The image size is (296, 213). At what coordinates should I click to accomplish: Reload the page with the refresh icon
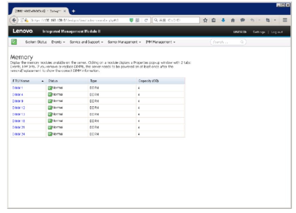pos(146,20)
